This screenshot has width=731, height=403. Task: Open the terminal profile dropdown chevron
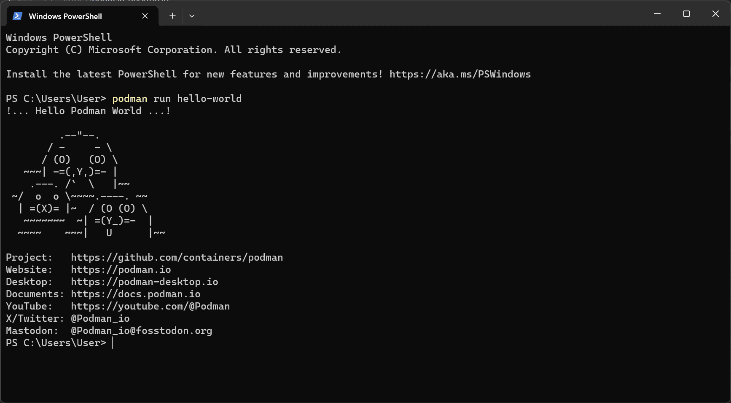tap(192, 16)
